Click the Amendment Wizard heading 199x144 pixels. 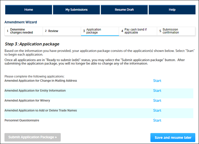[20, 22]
